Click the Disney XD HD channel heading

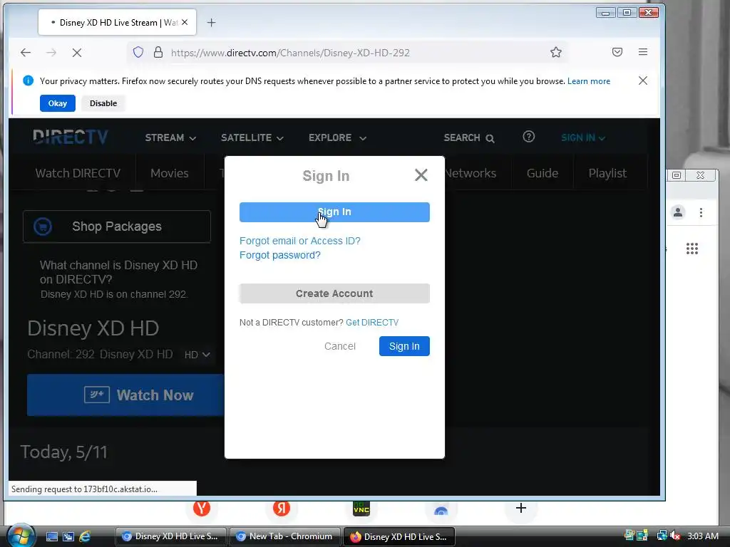point(93,328)
